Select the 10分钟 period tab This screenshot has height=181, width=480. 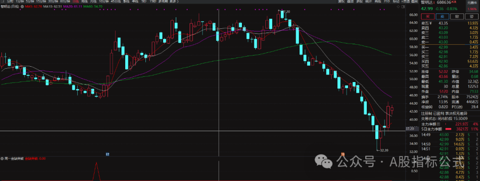click(x=104, y=1)
